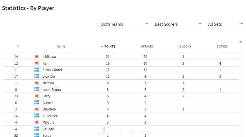The image size is (246, 137).
Task: Click the scrollbar up arrow
Action: click(240, 42)
